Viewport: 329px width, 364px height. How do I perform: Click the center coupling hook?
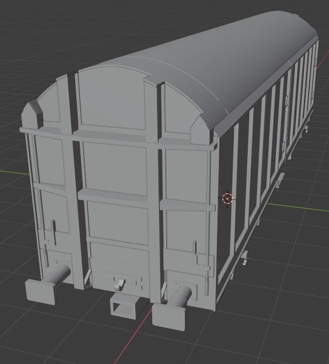120,285
